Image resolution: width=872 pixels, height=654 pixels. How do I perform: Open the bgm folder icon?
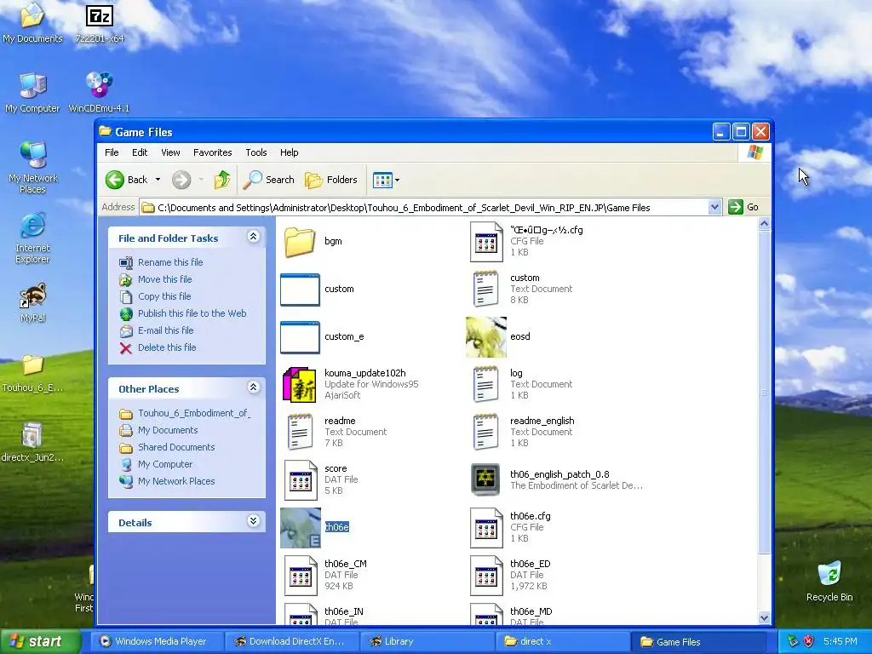pyautogui.click(x=300, y=241)
